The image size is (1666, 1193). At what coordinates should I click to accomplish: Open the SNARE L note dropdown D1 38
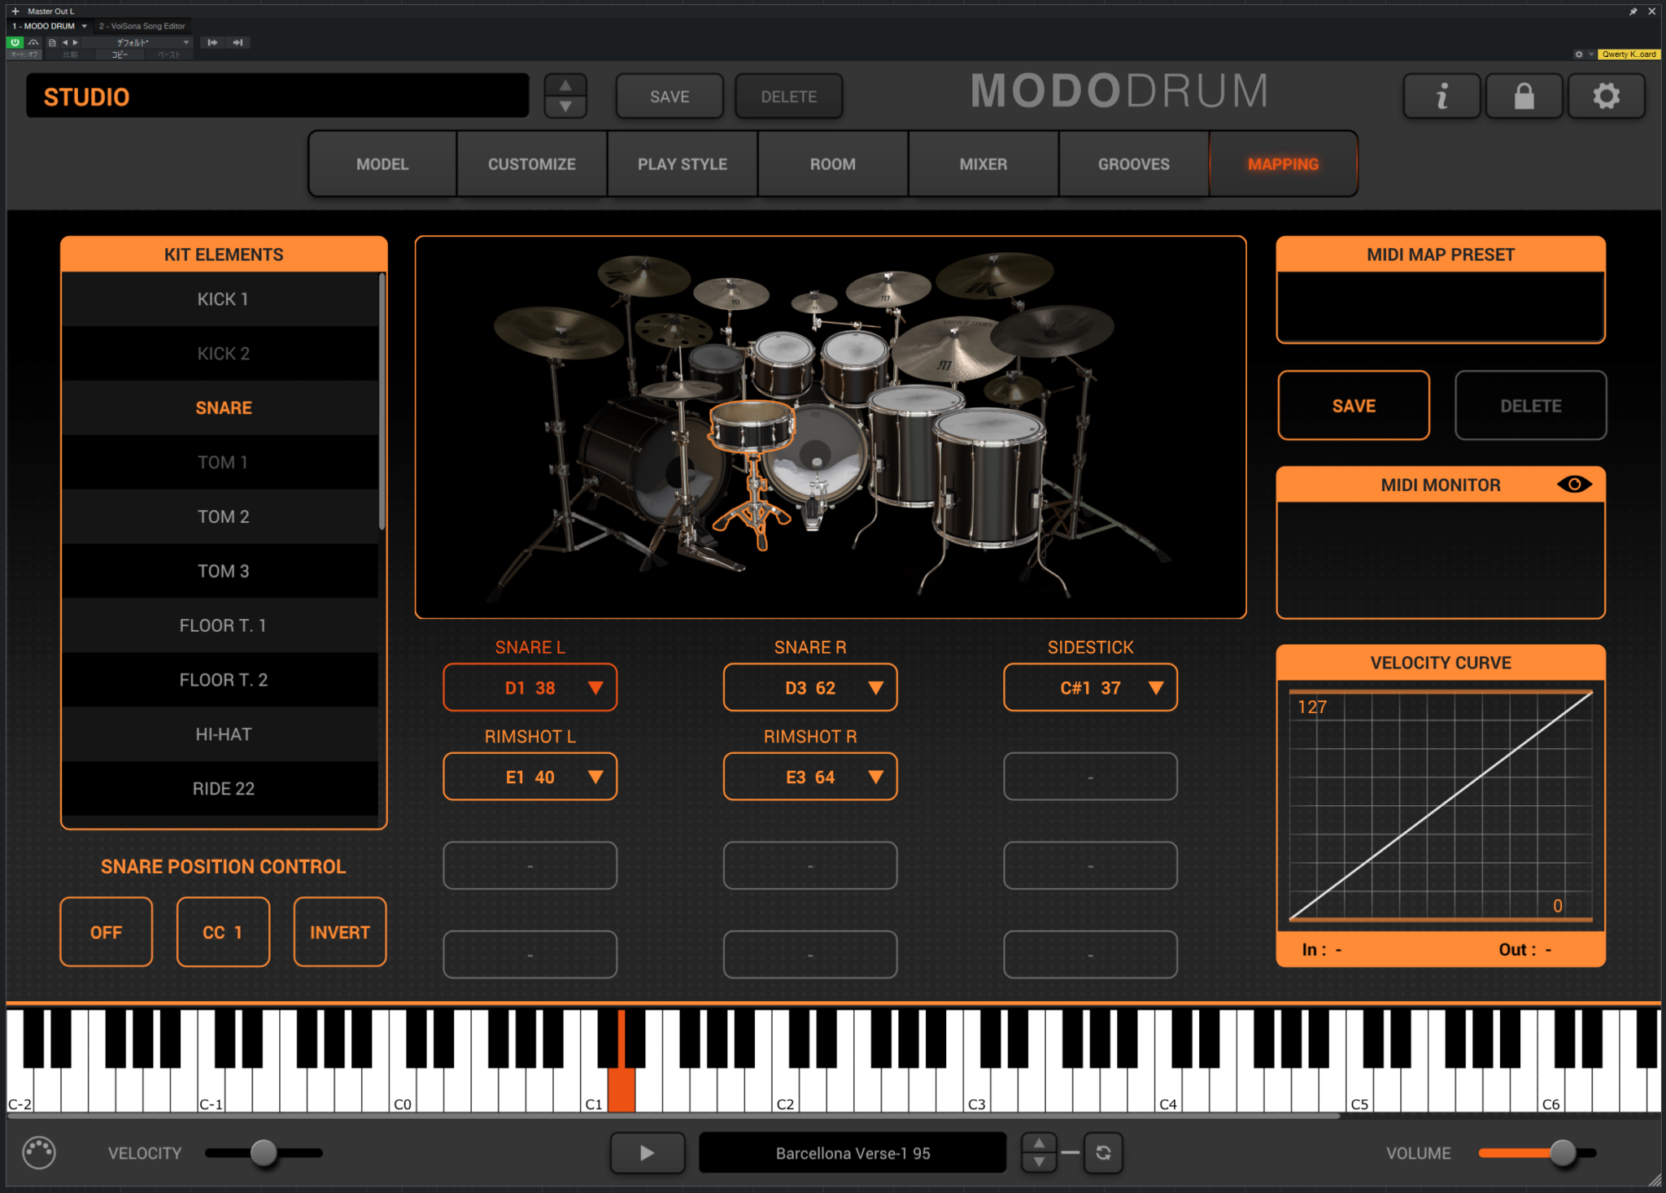coord(530,687)
